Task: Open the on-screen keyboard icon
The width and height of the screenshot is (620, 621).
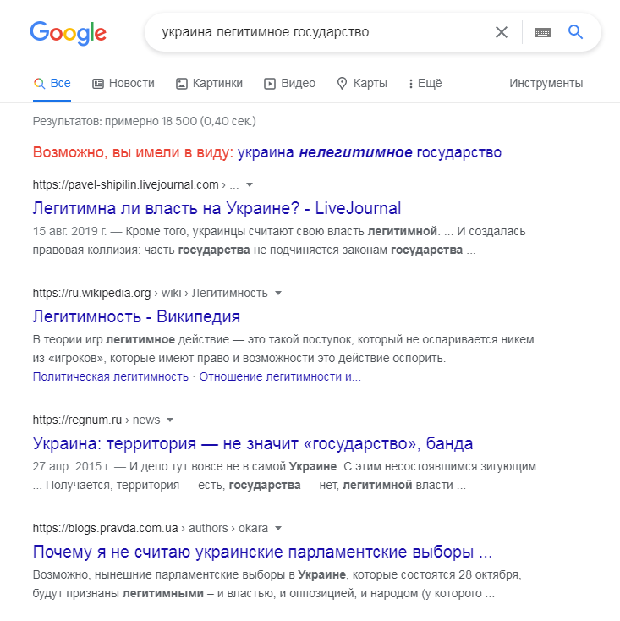Action: click(x=542, y=32)
